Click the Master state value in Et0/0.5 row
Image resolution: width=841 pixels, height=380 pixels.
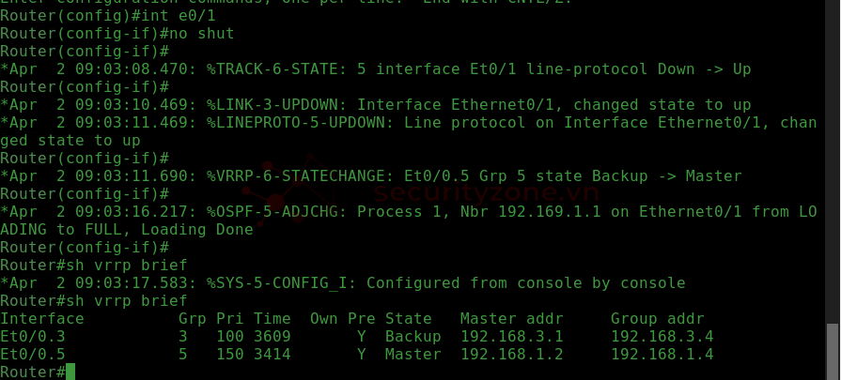pos(413,355)
